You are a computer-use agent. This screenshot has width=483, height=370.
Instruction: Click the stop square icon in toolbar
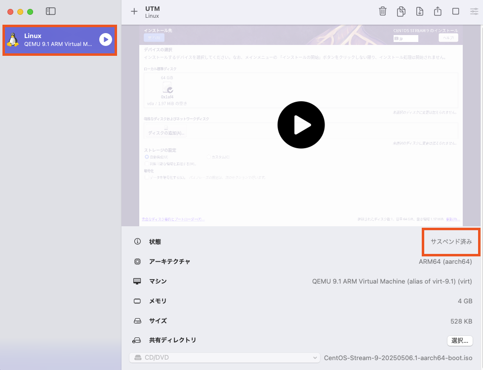tap(455, 11)
